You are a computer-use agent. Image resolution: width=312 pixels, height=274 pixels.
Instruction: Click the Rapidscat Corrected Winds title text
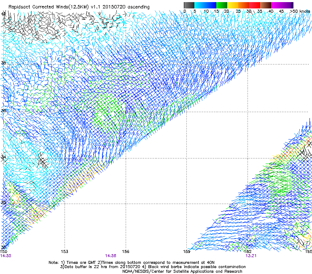(79, 7)
